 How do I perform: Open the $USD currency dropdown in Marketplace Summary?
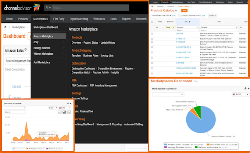(240, 94)
